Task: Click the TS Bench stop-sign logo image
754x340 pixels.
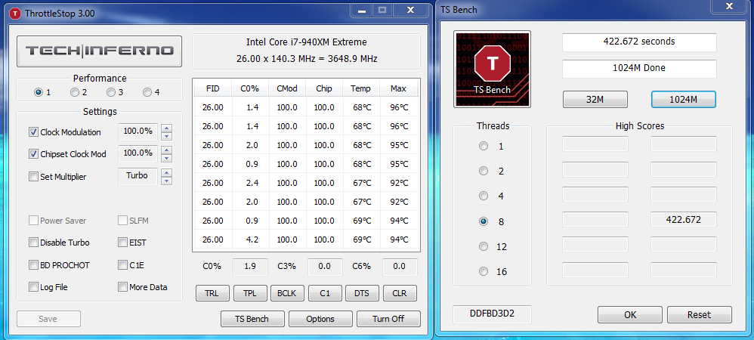Action: coord(492,70)
